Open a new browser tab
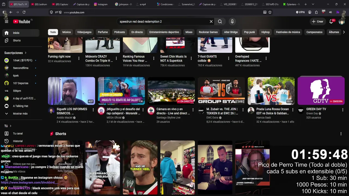 306,4
